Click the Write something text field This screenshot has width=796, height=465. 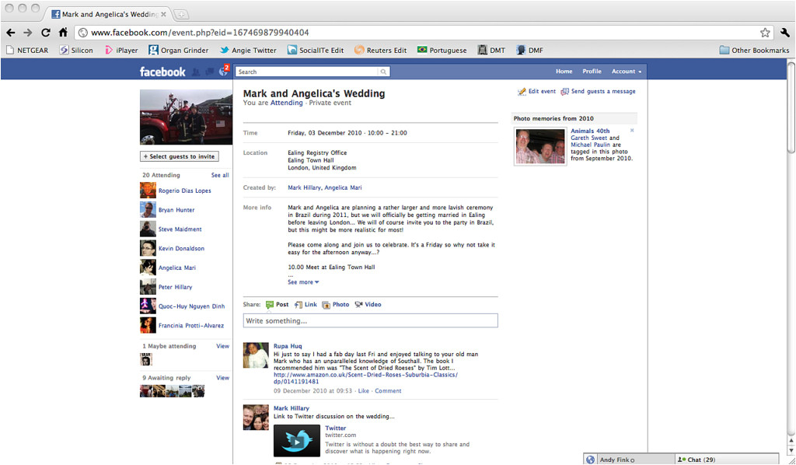(370, 321)
